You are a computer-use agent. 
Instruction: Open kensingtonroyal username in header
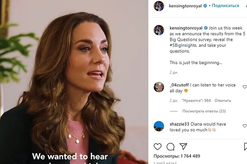(185, 6)
